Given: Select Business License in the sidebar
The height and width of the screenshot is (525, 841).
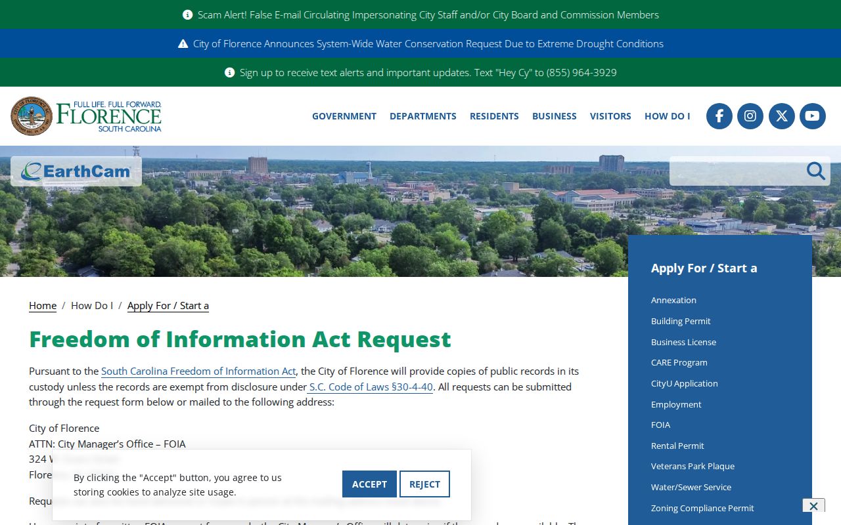Looking at the screenshot, I should pyautogui.click(x=683, y=342).
